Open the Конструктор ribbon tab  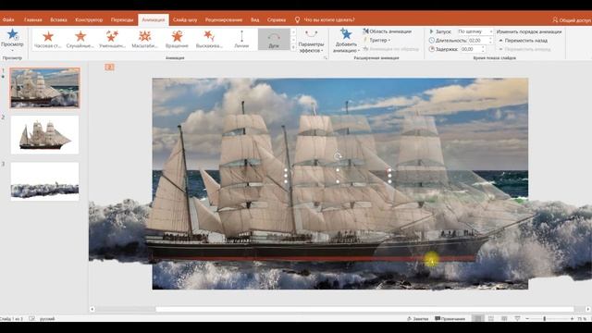pyautogui.click(x=89, y=19)
